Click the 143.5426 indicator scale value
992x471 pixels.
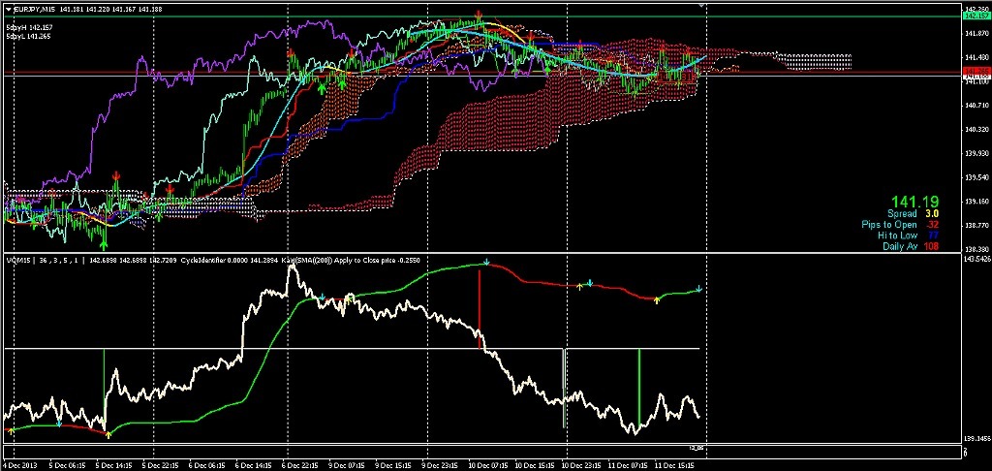(x=976, y=259)
